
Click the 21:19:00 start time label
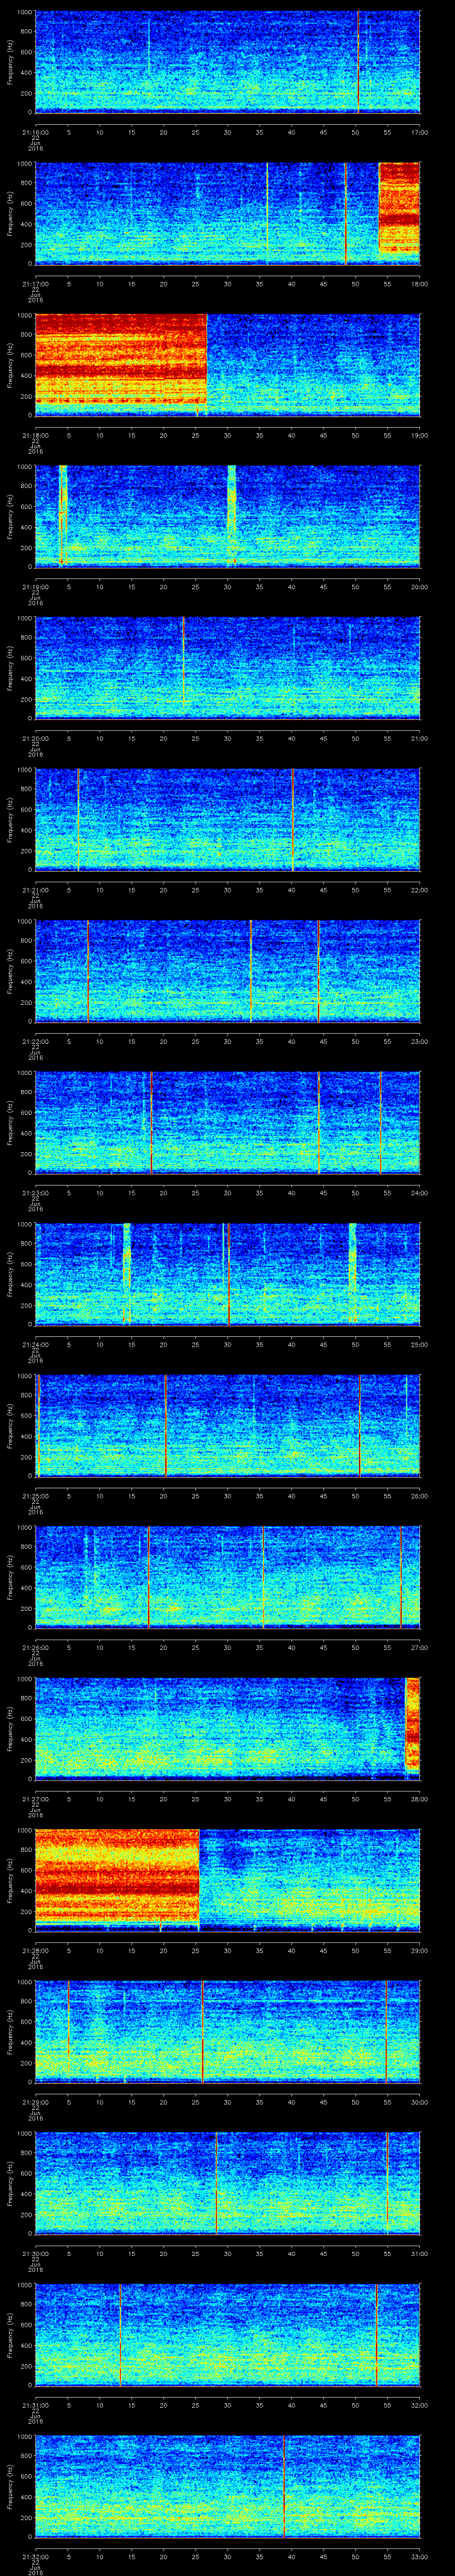(x=35, y=587)
